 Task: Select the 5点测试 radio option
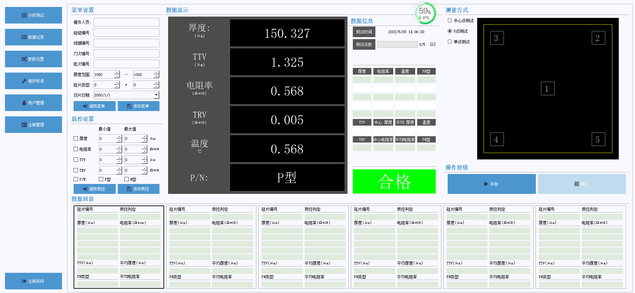pyautogui.click(x=450, y=31)
